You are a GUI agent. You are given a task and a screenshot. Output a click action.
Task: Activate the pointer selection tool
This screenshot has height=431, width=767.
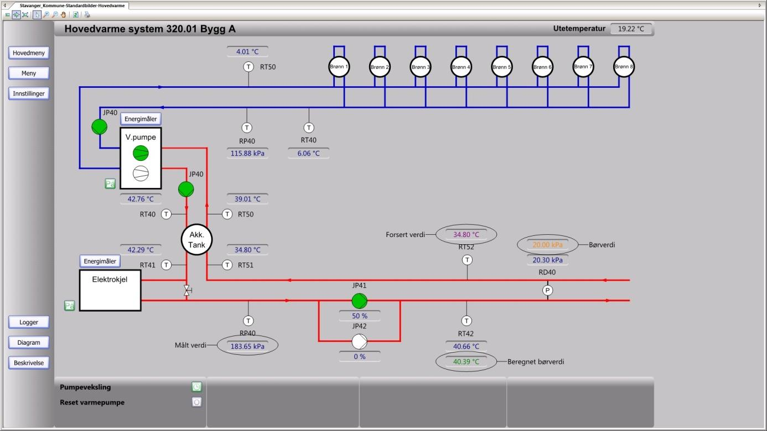(37, 15)
